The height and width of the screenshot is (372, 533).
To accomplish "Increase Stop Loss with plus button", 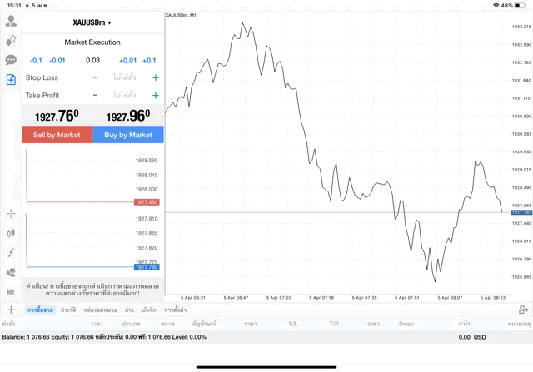I will [155, 77].
